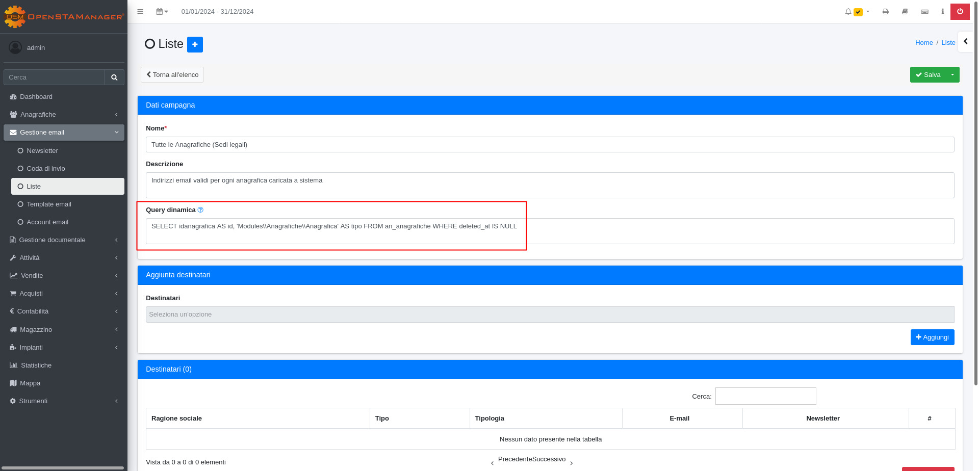The width and height of the screenshot is (979, 471).
Task: Click the info icon in top bar
Action: click(942, 11)
